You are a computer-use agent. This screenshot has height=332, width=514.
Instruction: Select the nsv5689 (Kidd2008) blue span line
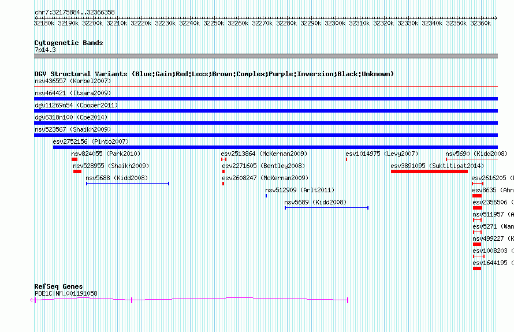coord(326,208)
